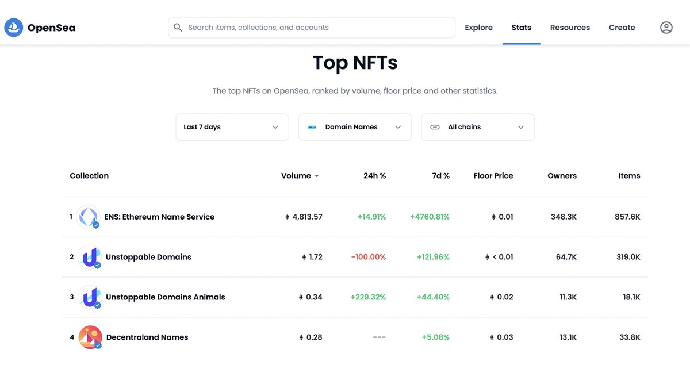The height and width of the screenshot is (388, 690).
Task: Select the Stats navigation item
Action: tap(522, 27)
